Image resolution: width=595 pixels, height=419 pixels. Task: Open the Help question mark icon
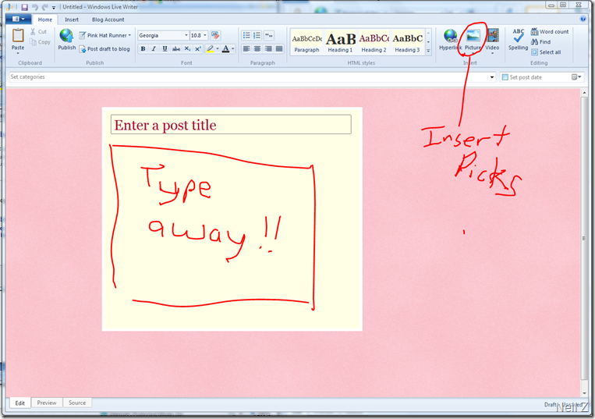click(x=583, y=20)
